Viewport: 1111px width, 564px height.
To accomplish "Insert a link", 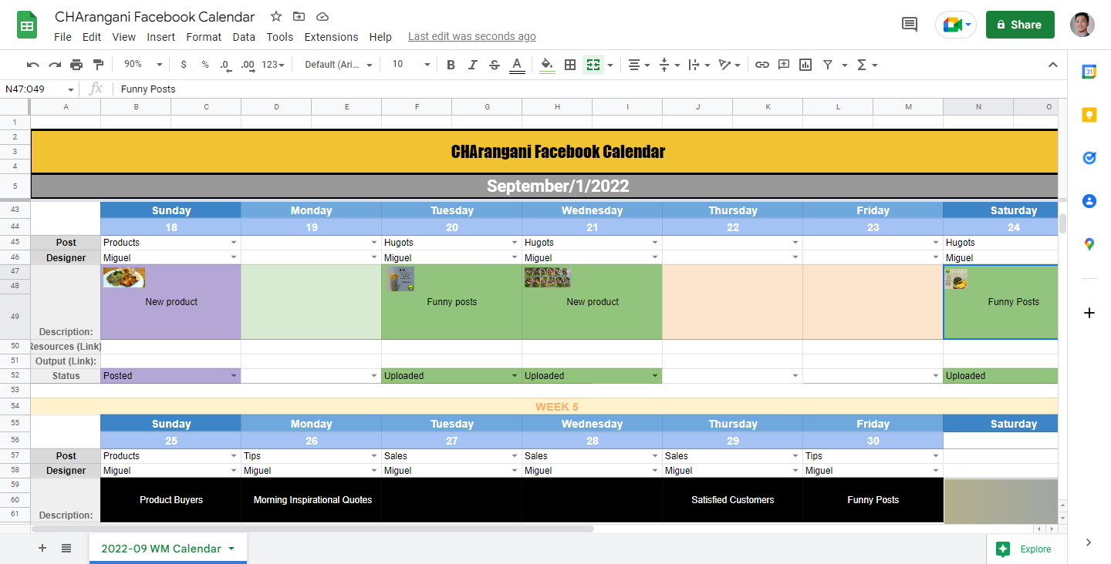I will tap(762, 65).
